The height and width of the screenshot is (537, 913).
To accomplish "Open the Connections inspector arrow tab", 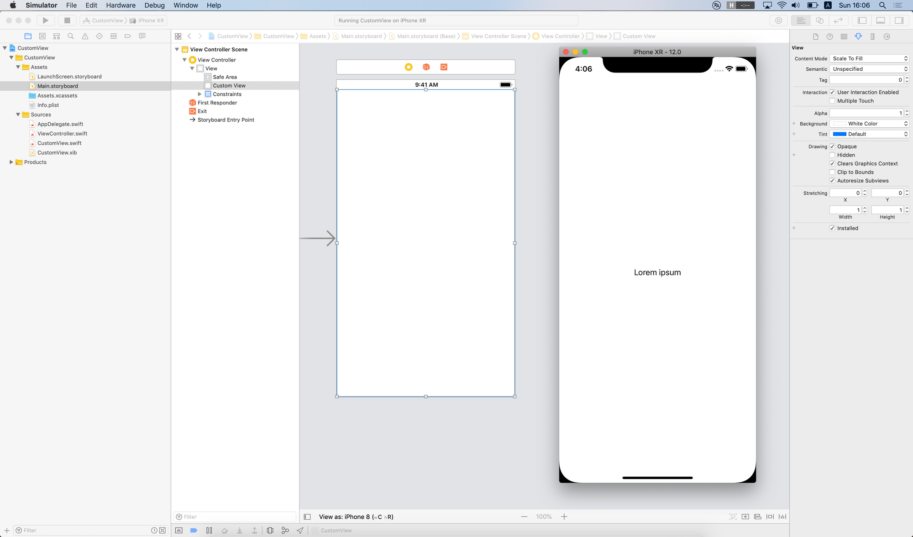I will [x=887, y=36].
